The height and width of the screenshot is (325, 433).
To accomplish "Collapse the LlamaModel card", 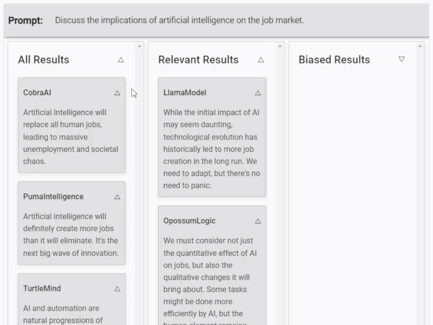I will [x=258, y=93].
